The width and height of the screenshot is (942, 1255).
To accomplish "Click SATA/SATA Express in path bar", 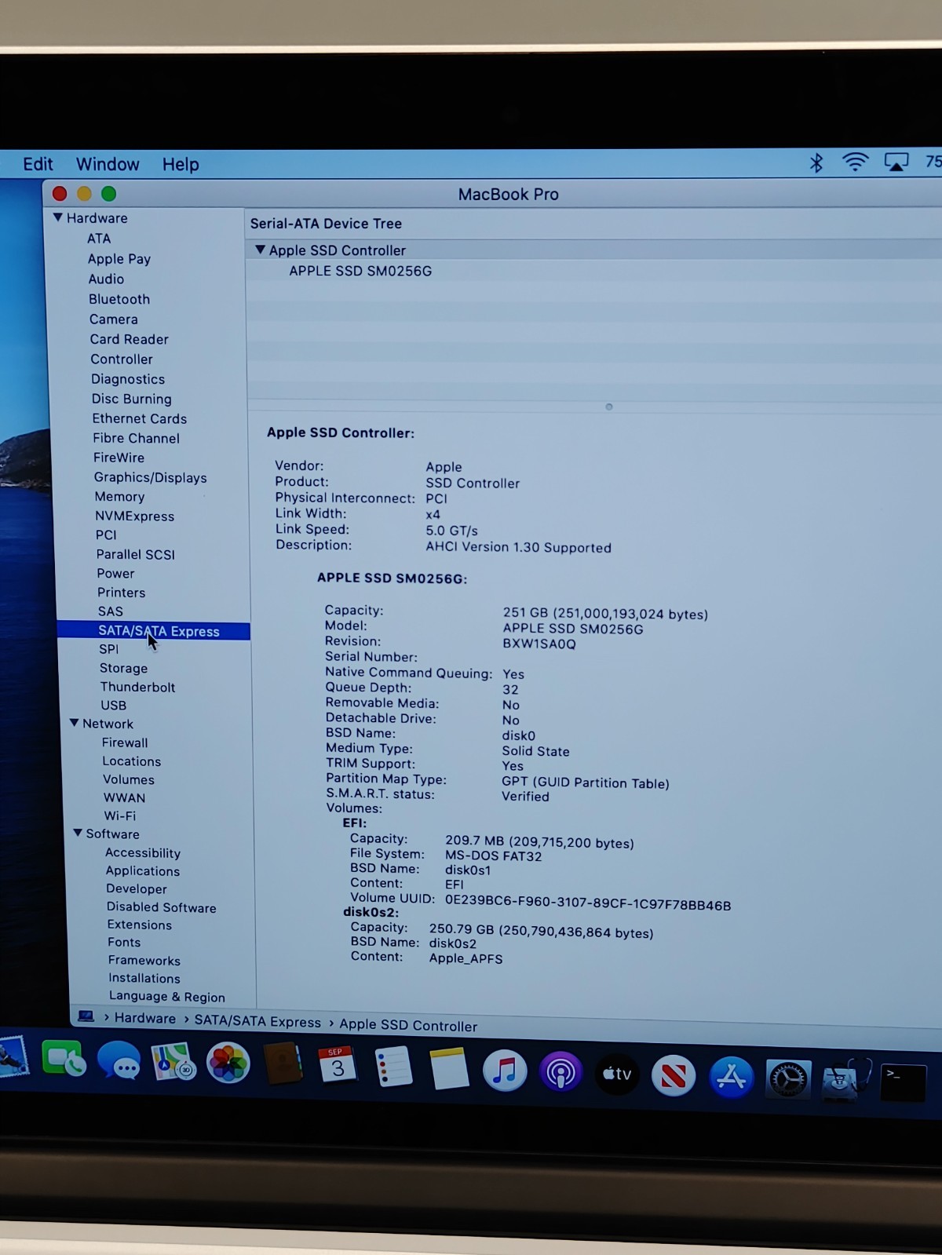I will point(257,1021).
